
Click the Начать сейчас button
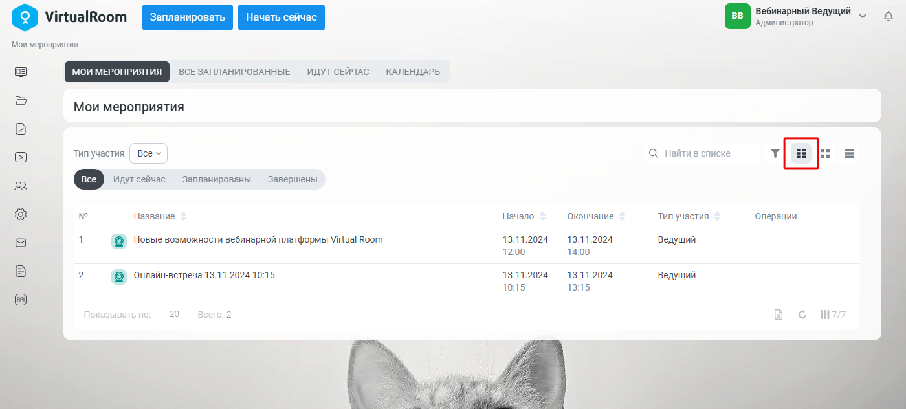point(282,17)
